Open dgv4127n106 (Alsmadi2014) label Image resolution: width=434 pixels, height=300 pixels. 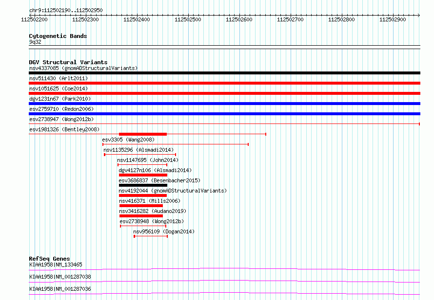[155, 170]
